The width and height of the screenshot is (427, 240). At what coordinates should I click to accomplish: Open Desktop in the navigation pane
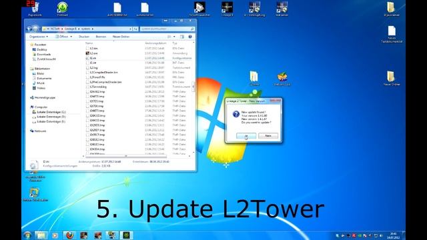coord(41,49)
